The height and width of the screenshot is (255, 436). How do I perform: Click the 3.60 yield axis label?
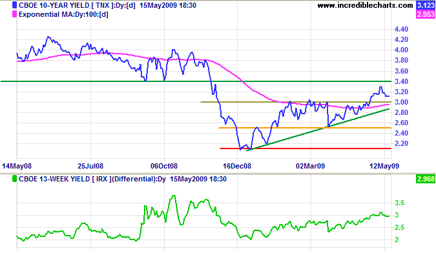pyautogui.click(x=401, y=71)
